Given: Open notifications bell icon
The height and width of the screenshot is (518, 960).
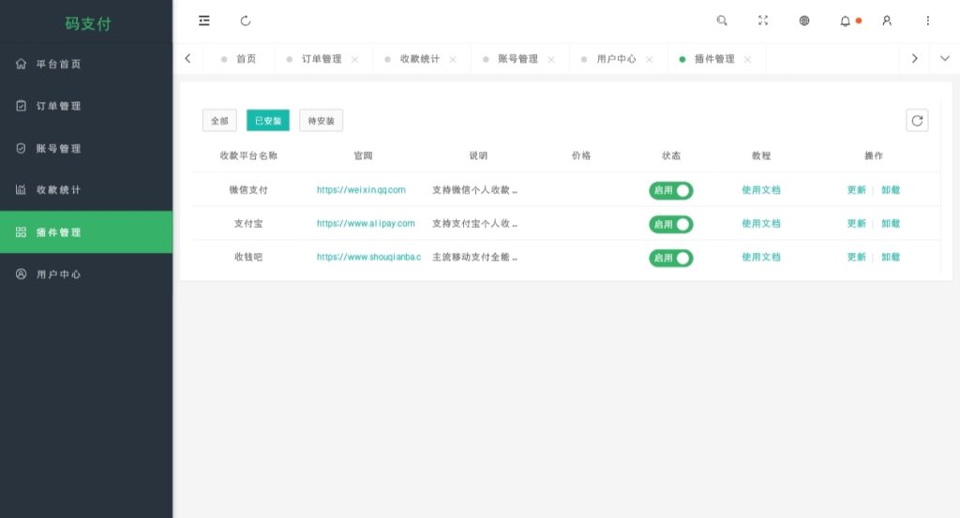Looking at the screenshot, I should 845,22.
